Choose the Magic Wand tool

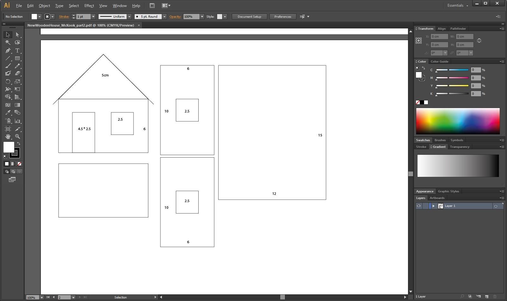tap(8, 42)
